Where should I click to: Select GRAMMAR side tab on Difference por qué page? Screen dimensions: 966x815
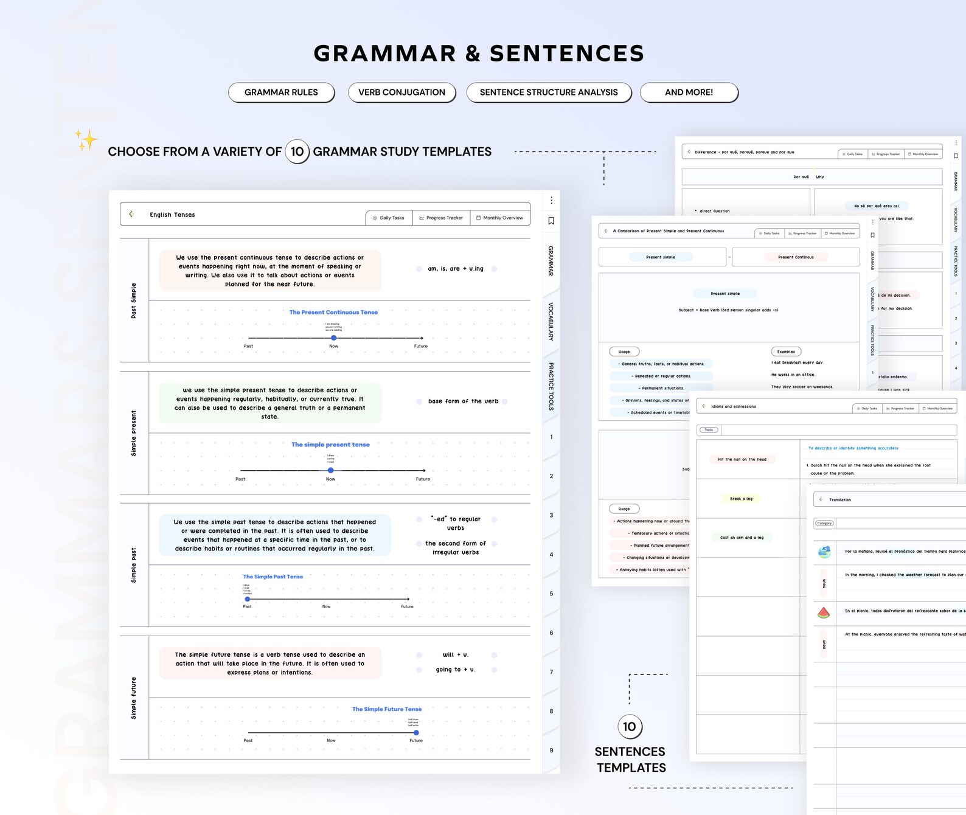(956, 181)
